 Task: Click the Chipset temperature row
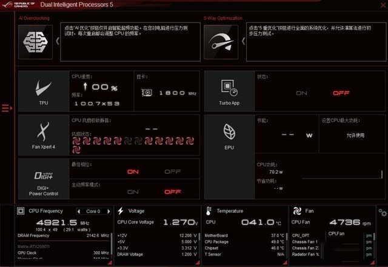[x=244, y=248]
